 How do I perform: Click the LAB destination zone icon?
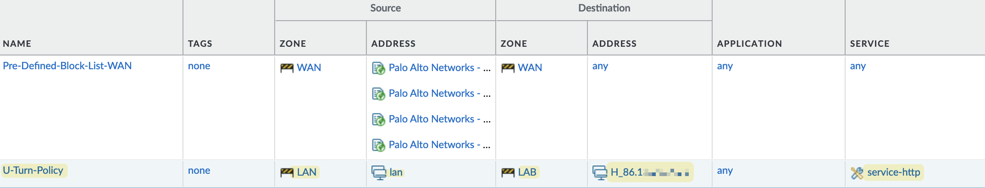508,172
